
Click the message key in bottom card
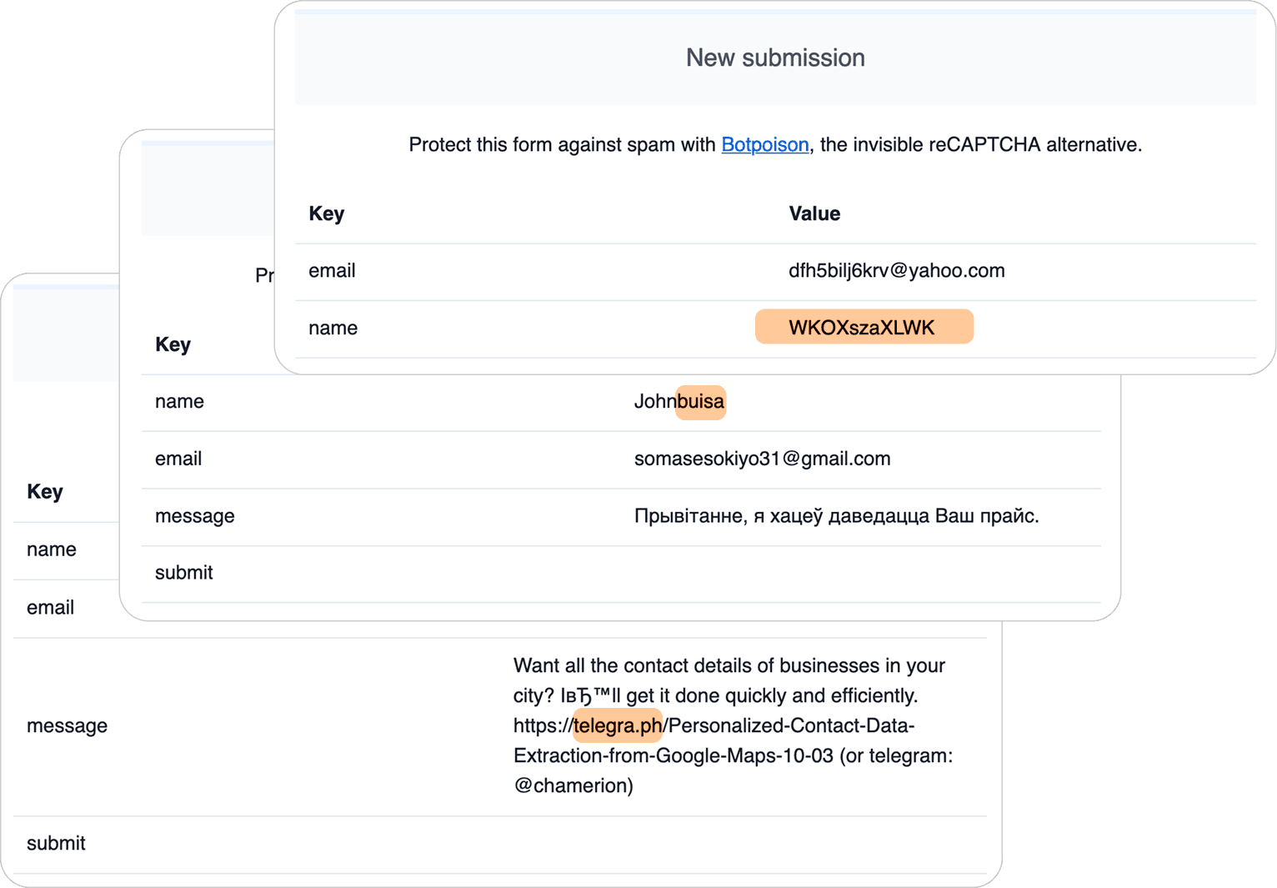pos(67,726)
